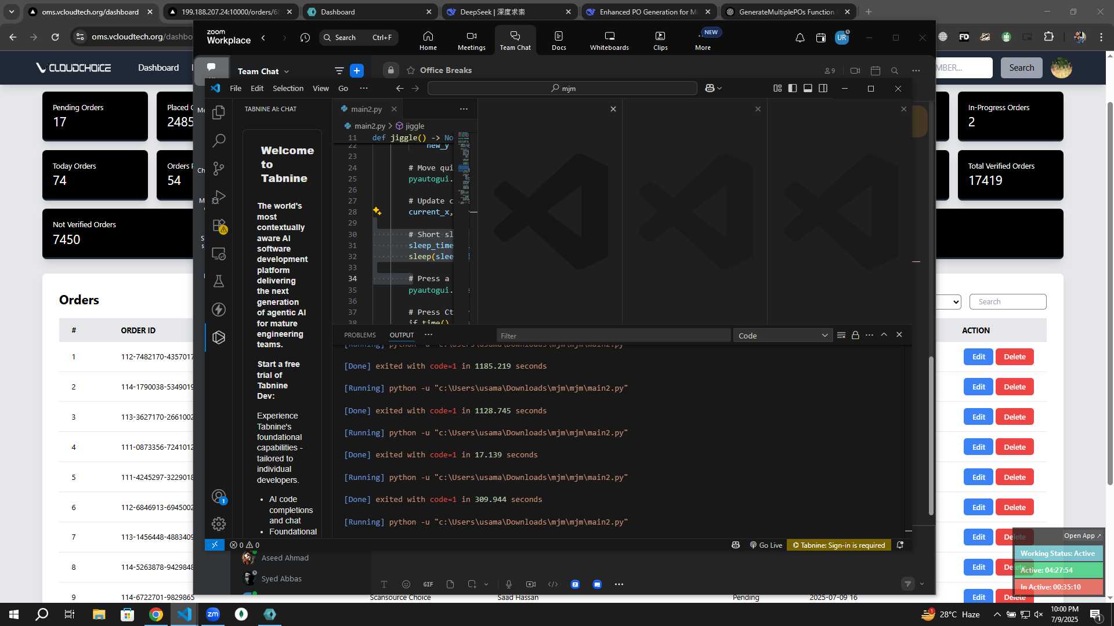Open the Docs tab in Zoom
The height and width of the screenshot is (626, 1114).
coord(559,41)
